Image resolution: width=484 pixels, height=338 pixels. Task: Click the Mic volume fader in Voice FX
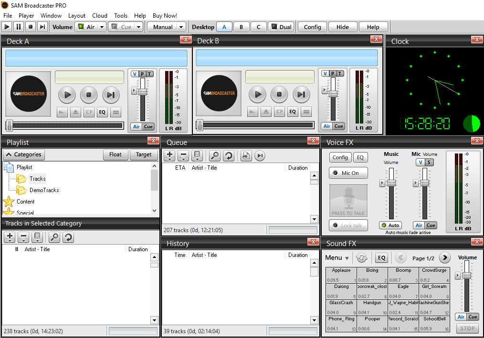(425, 183)
